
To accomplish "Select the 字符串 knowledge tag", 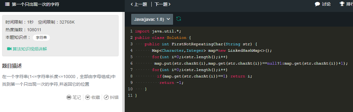I will [x=41, y=38].
